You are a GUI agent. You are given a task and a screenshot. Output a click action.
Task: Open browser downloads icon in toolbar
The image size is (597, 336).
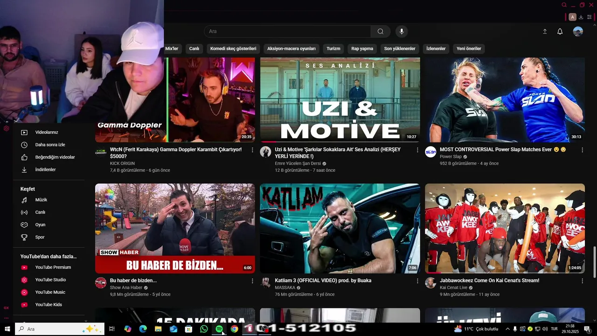point(581,17)
